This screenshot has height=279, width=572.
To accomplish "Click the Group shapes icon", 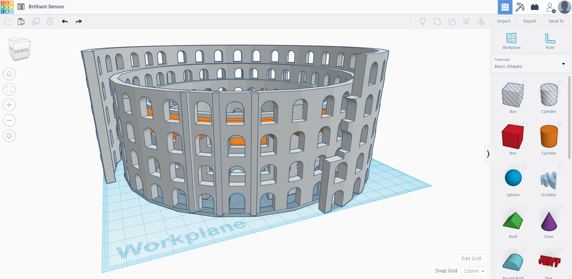I will click(437, 22).
